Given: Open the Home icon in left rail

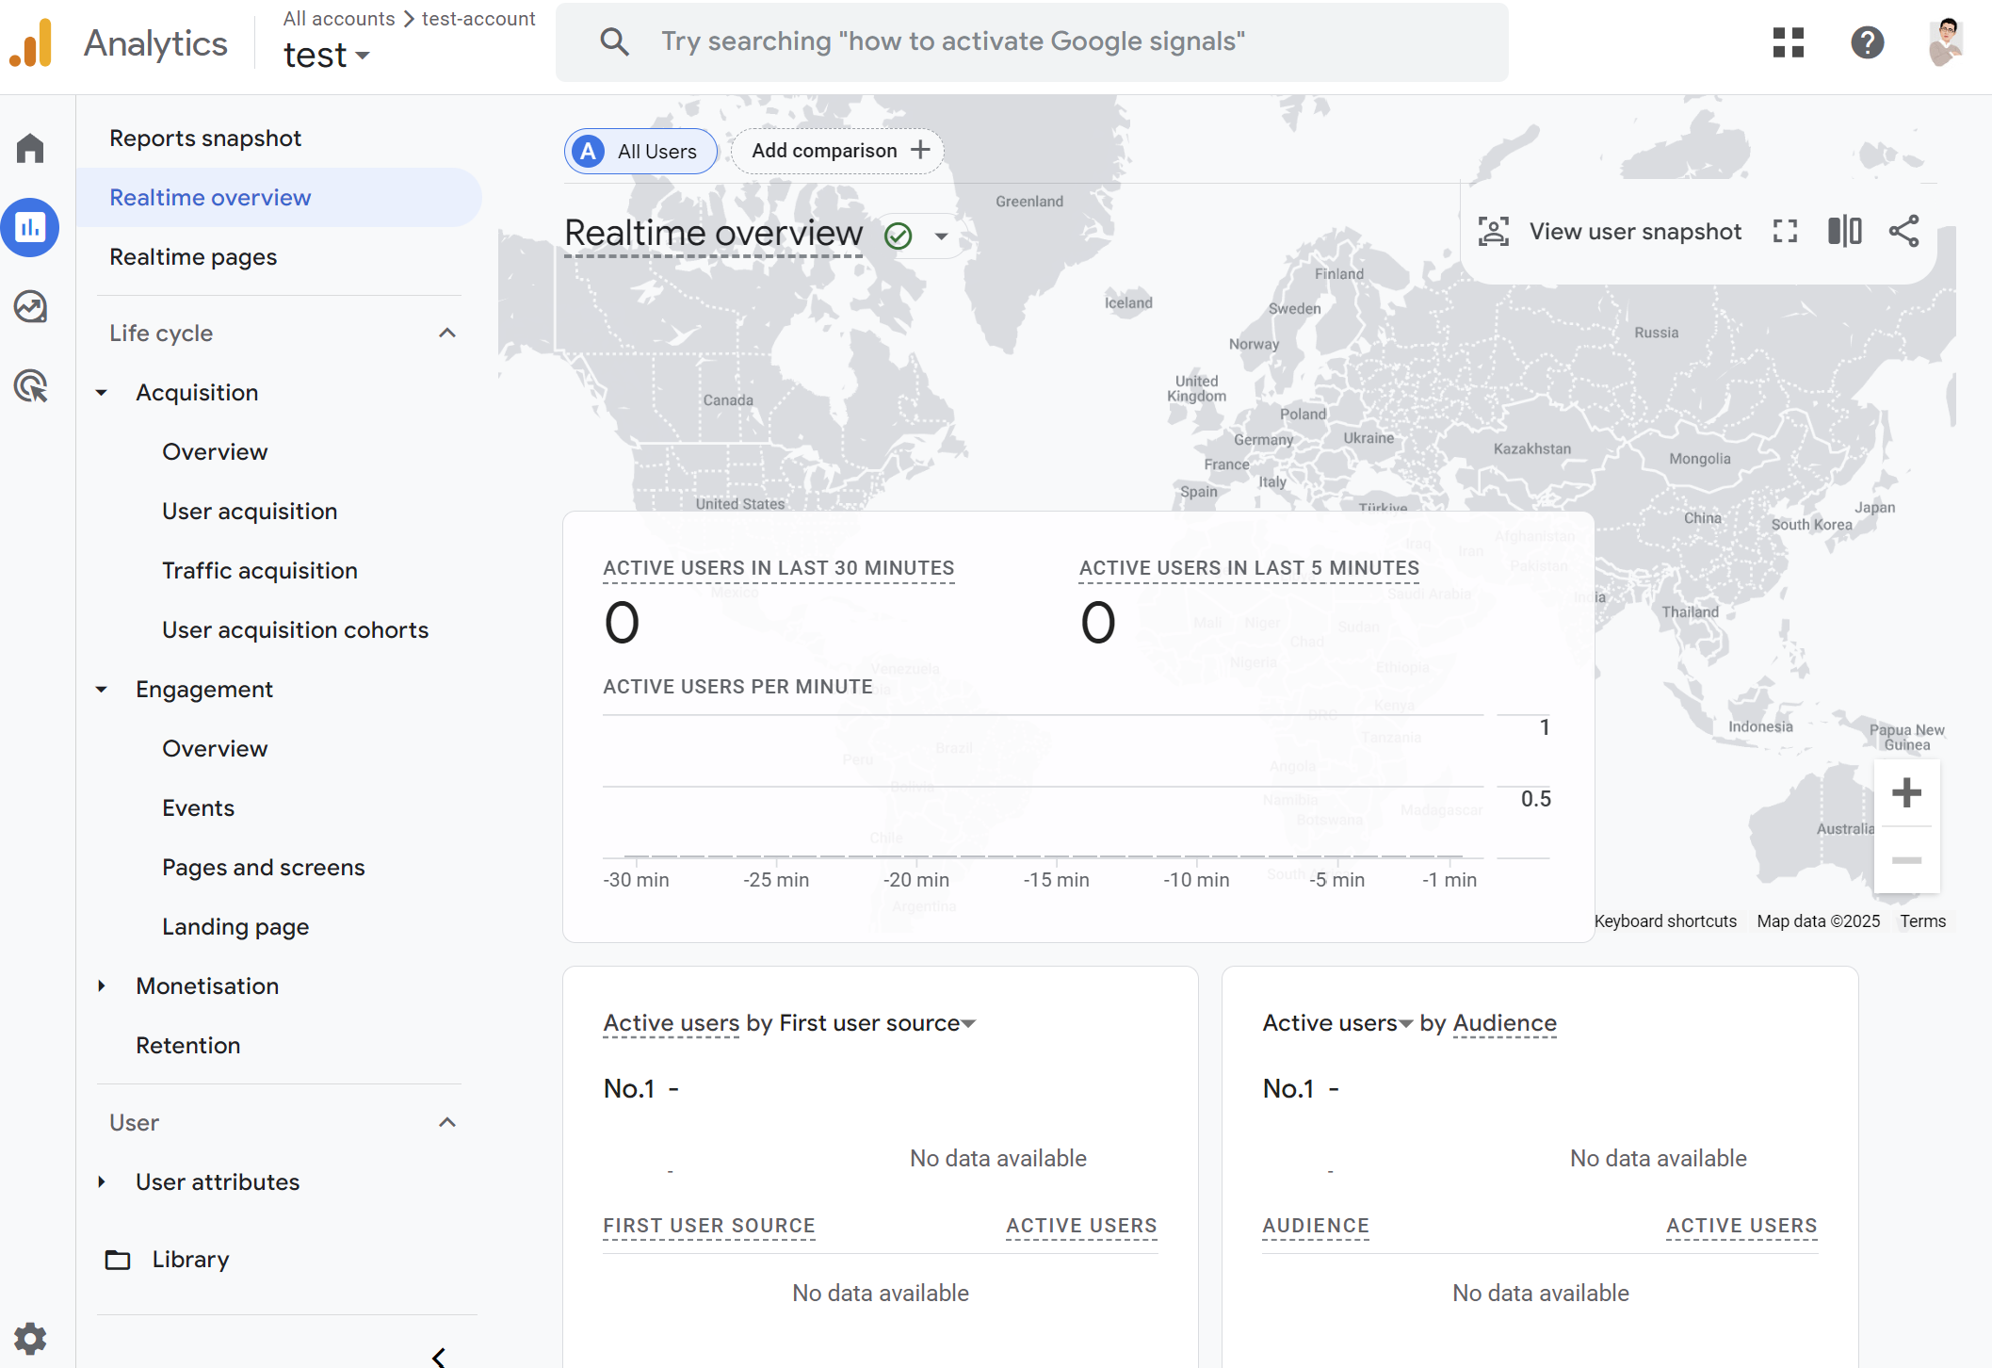Looking at the screenshot, I should 30,148.
